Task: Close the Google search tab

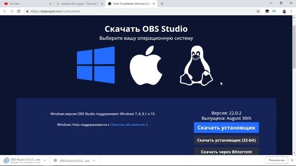Action: pyautogui.click(x=102, y=4)
